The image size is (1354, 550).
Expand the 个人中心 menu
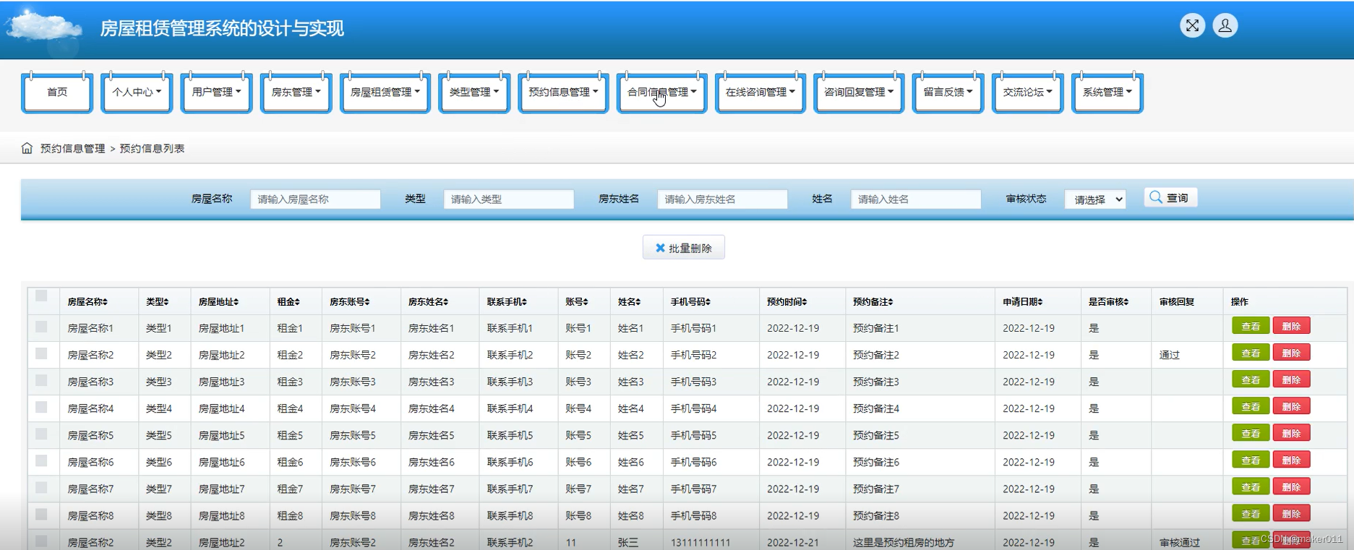coord(137,93)
